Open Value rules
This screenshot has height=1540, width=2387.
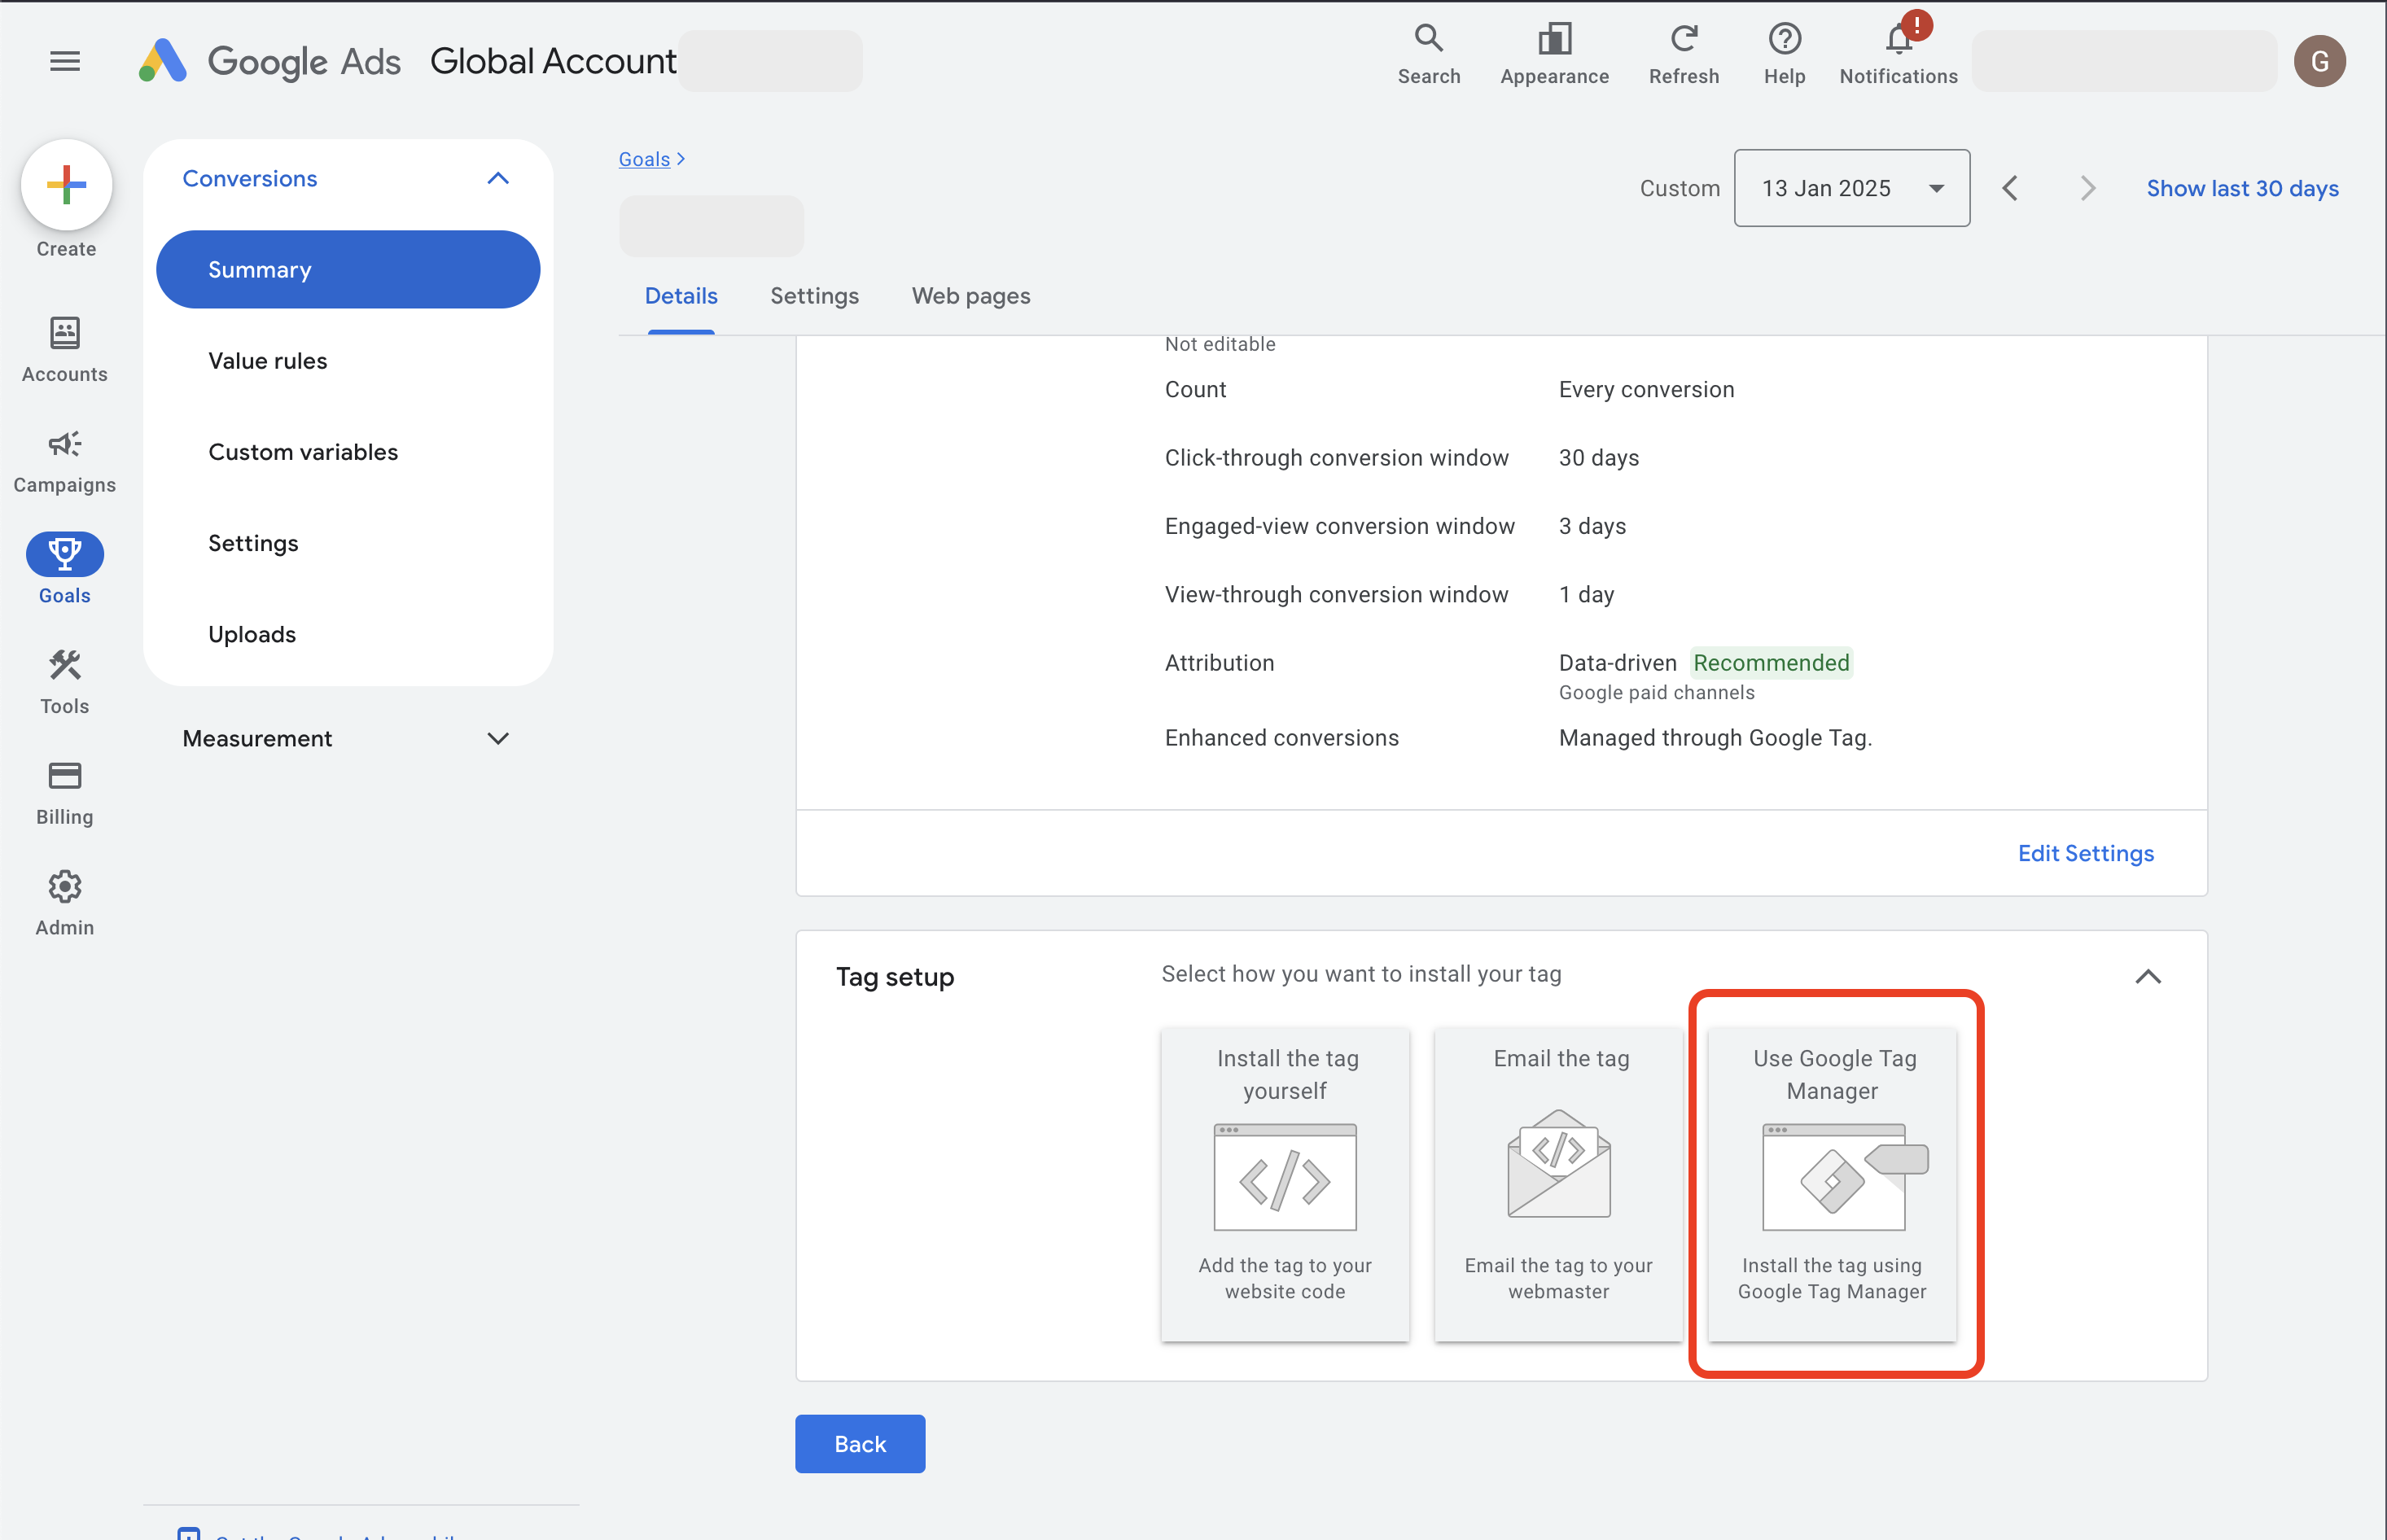(268, 360)
